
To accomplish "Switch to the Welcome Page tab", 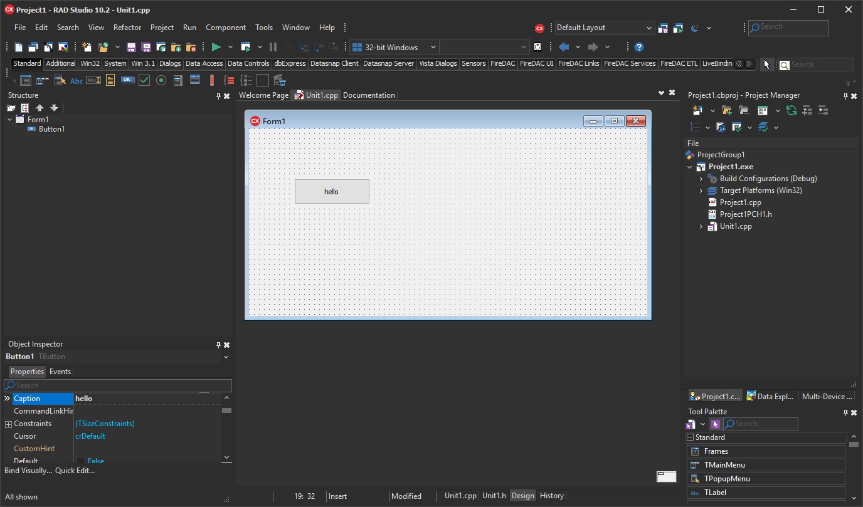I will pos(263,95).
